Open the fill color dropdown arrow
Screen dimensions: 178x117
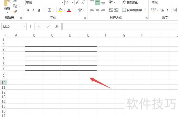click(65, 10)
